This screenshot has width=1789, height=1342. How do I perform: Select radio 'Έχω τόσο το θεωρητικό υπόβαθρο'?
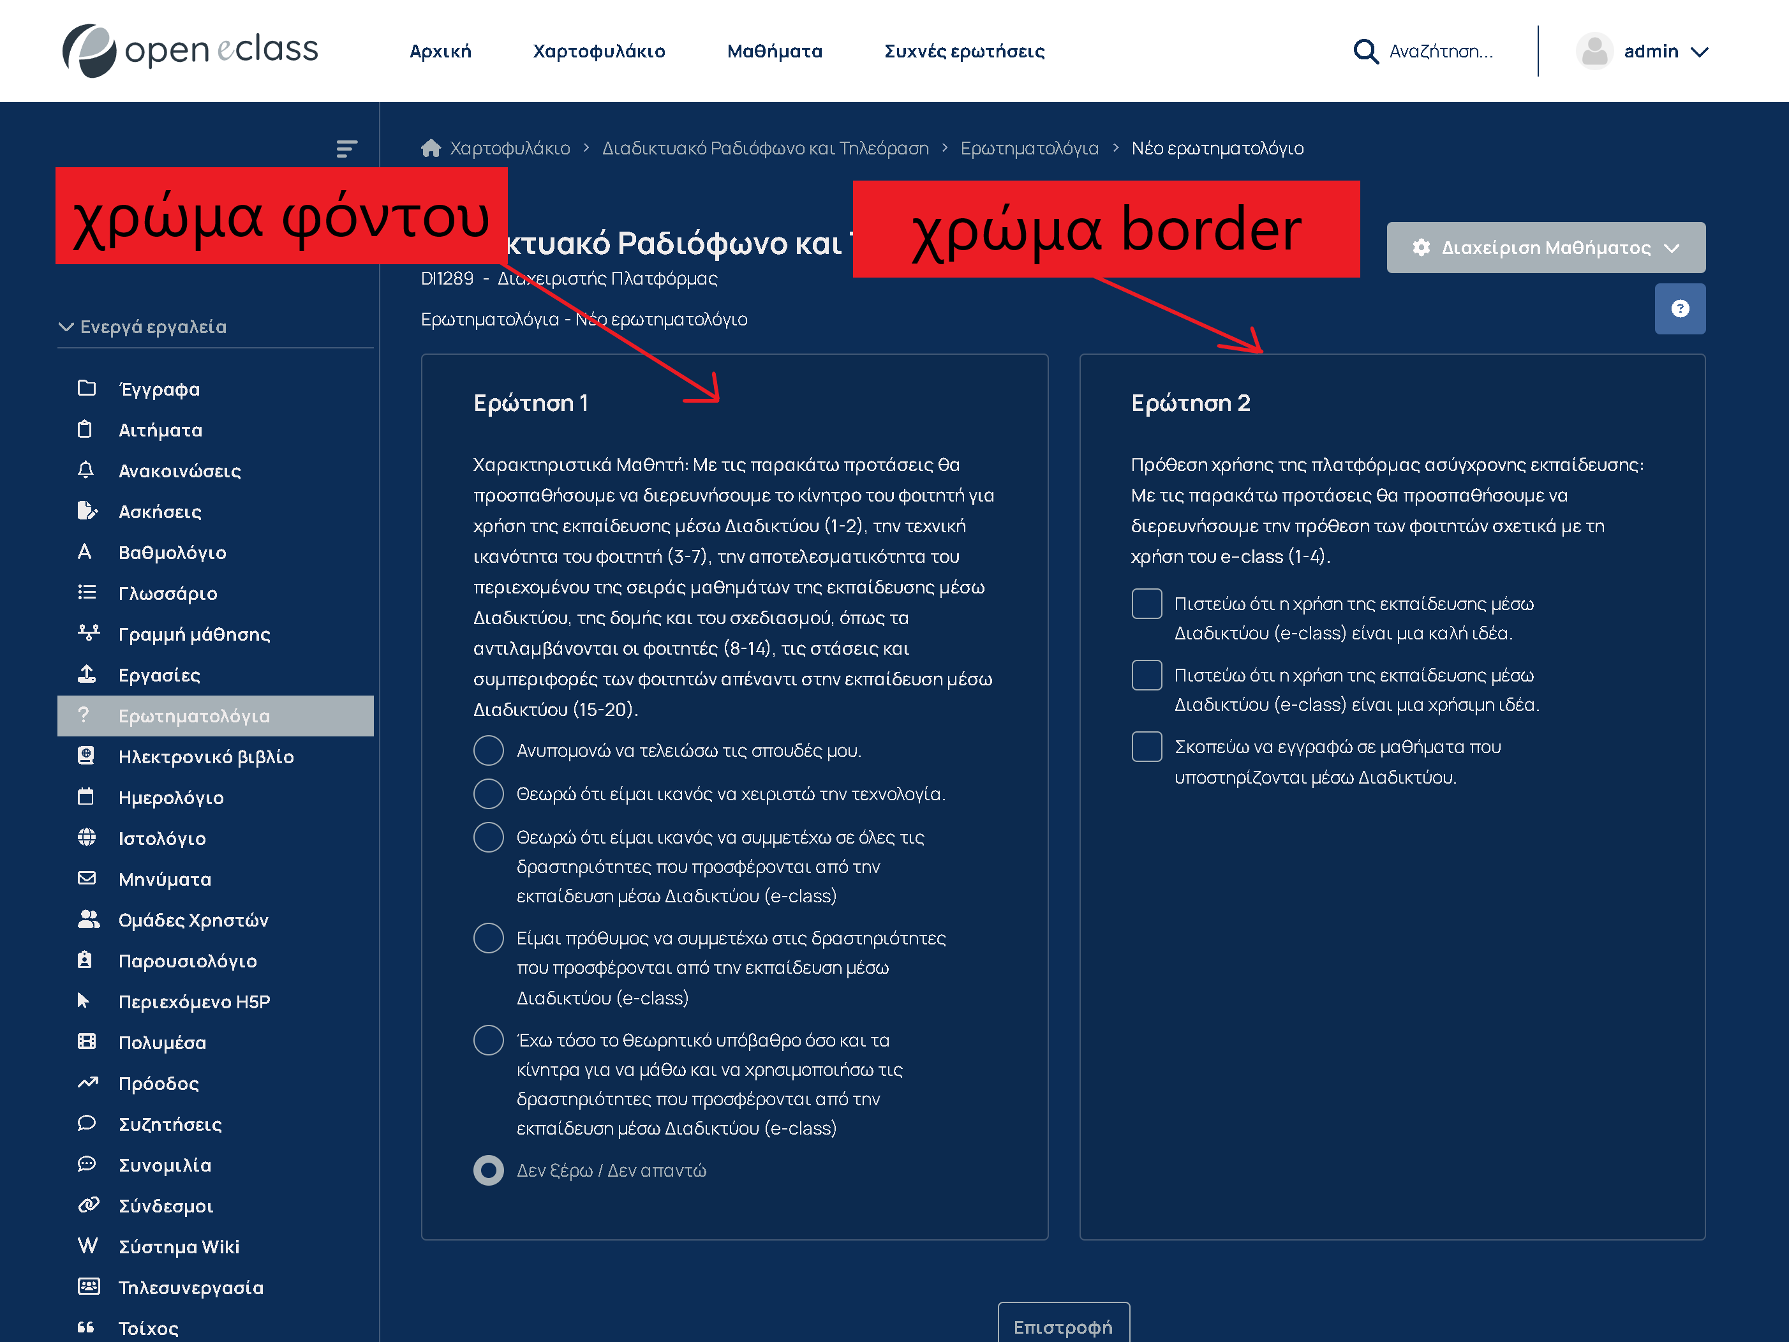point(489,1040)
